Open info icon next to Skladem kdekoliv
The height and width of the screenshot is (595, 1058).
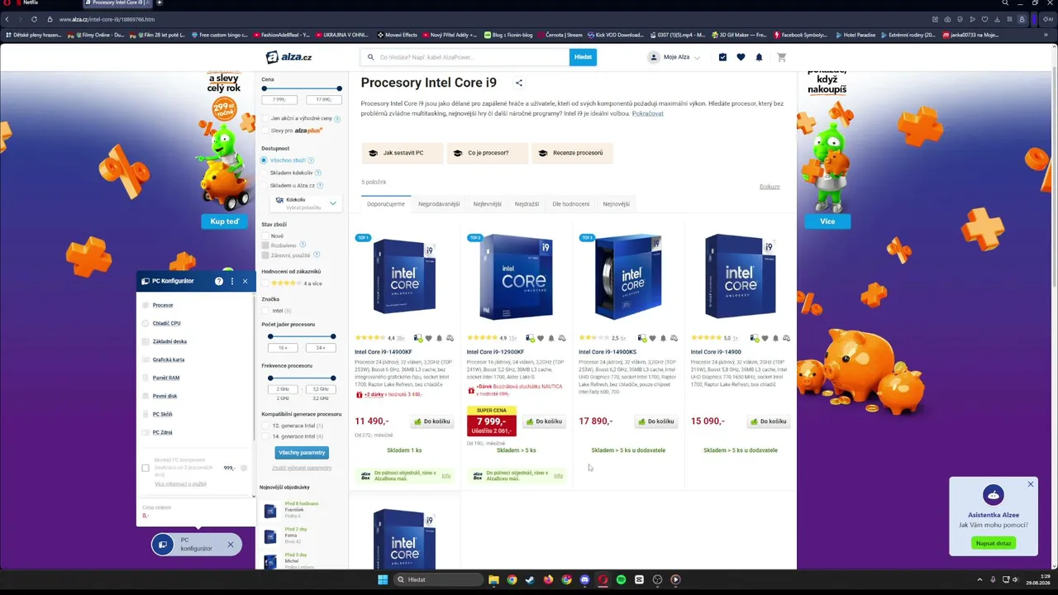pyautogui.click(x=317, y=173)
